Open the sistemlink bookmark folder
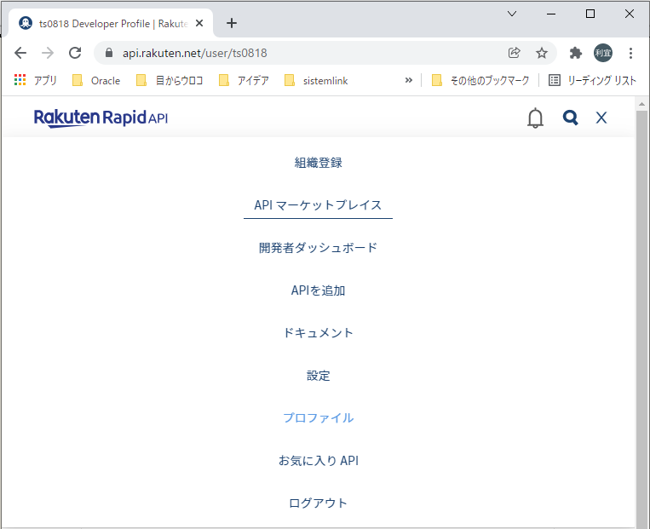650x529 pixels. pos(316,80)
